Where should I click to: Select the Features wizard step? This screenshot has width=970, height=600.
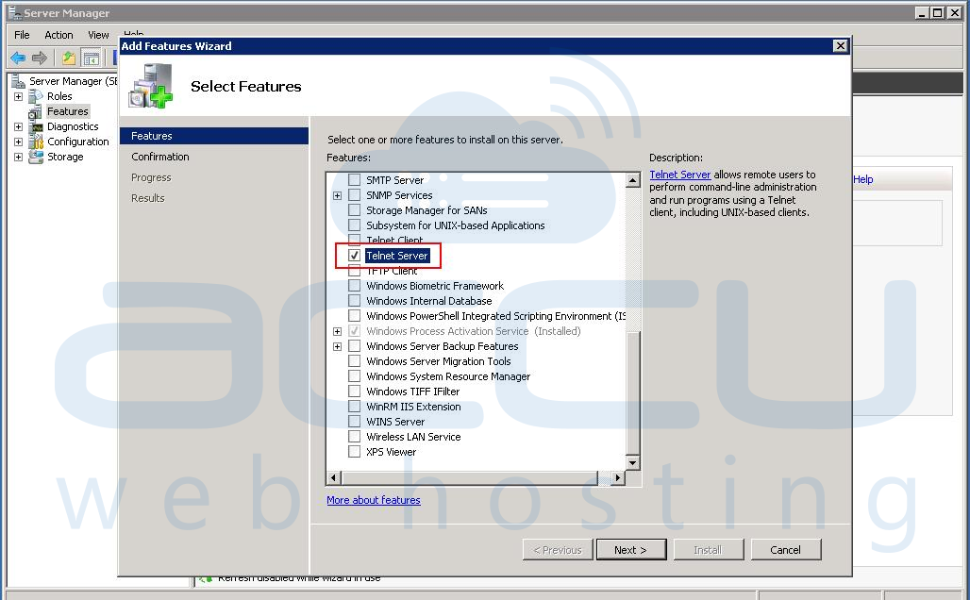(214, 136)
